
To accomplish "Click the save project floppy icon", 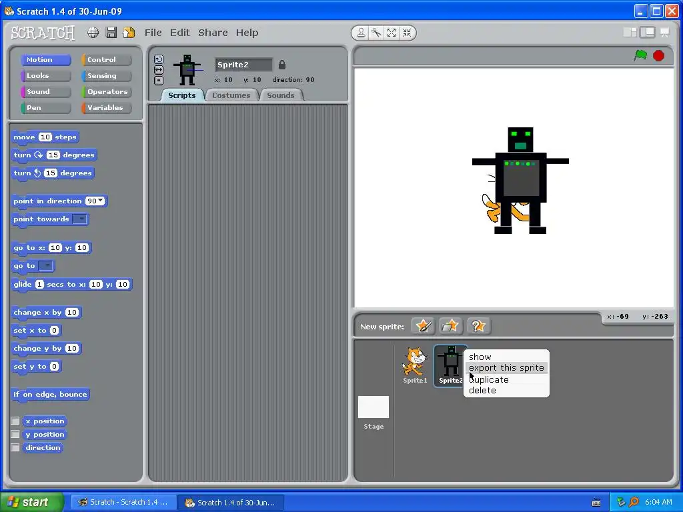I will (111, 33).
